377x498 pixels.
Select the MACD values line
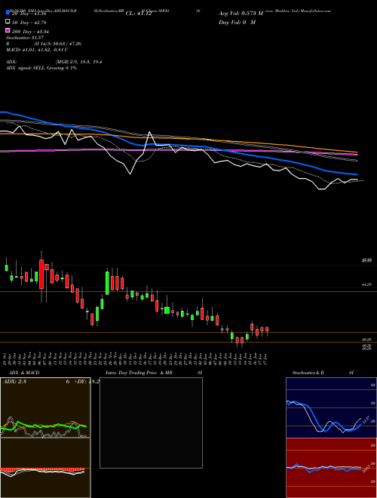[37, 50]
